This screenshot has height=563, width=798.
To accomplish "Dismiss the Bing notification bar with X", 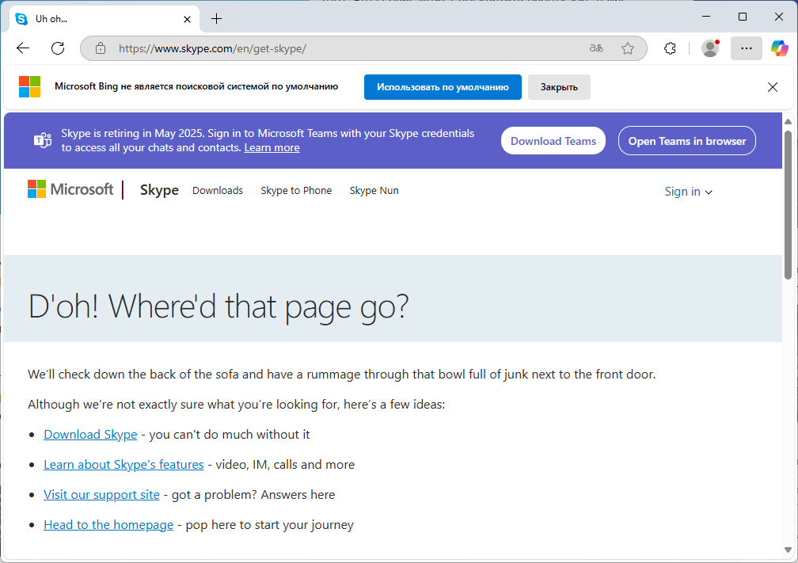I will (772, 87).
